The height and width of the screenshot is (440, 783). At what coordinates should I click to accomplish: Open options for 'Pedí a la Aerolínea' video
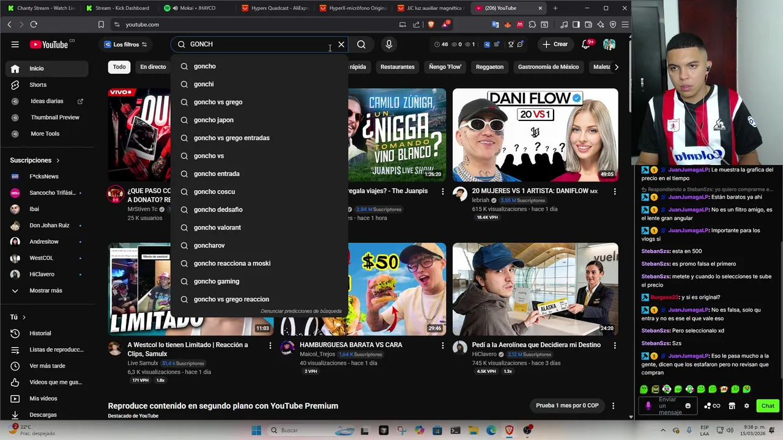pos(615,345)
